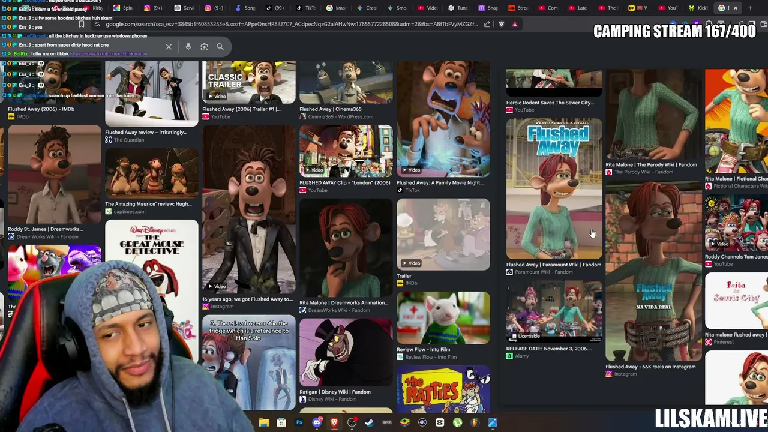Launch Steam from the taskbar
This screenshot has width=768, height=432.
click(369, 423)
